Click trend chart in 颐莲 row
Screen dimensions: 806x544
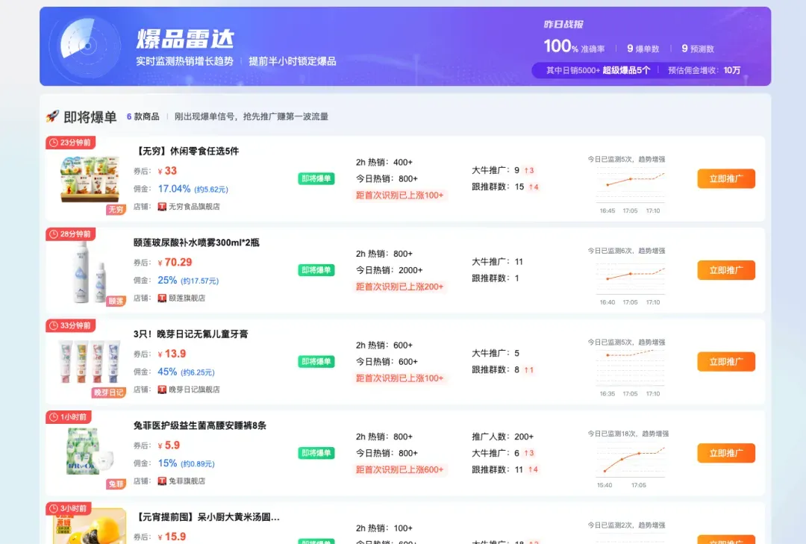tap(630, 281)
